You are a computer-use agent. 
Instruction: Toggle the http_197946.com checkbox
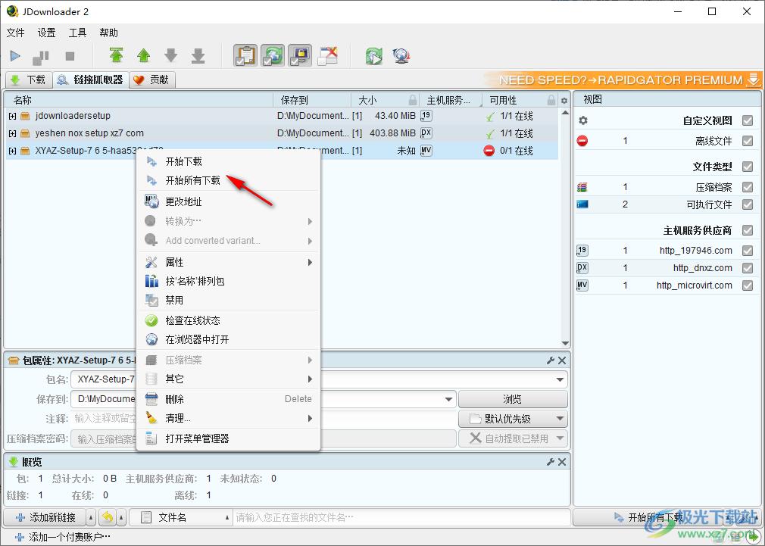pyautogui.click(x=748, y=251)
